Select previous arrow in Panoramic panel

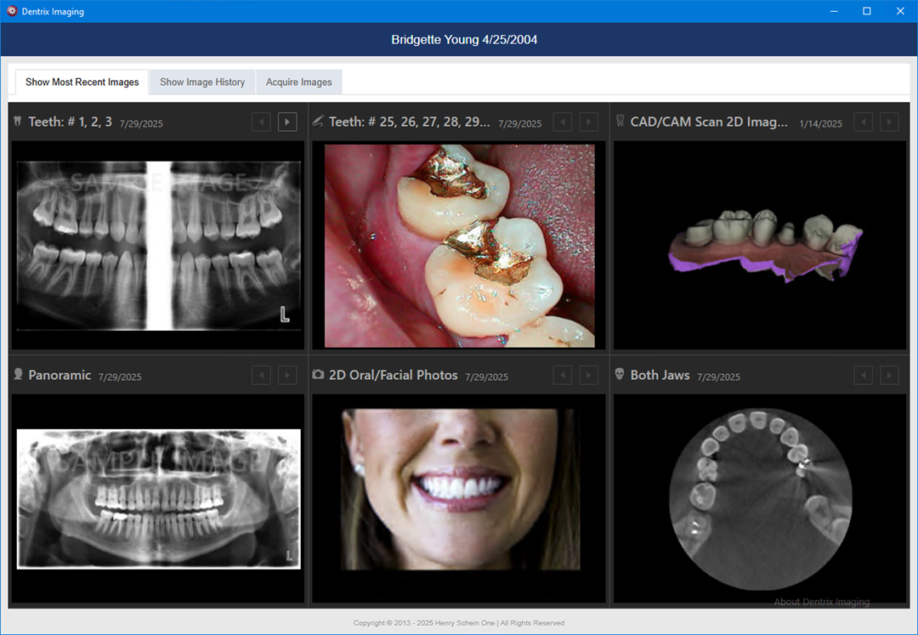tap(261, 375)
